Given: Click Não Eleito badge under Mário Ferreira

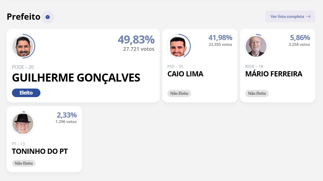Looking at the screenshot, I should pyautogui.click(x=257, y=93).
